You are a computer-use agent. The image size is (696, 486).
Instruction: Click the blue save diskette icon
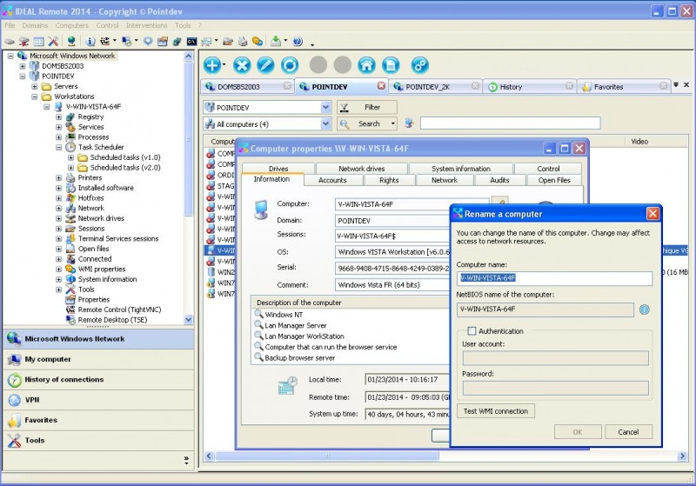pos(391,65)
